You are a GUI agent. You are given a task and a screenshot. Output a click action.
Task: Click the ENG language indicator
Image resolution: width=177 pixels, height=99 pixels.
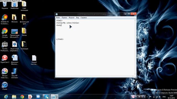(164, 97)
